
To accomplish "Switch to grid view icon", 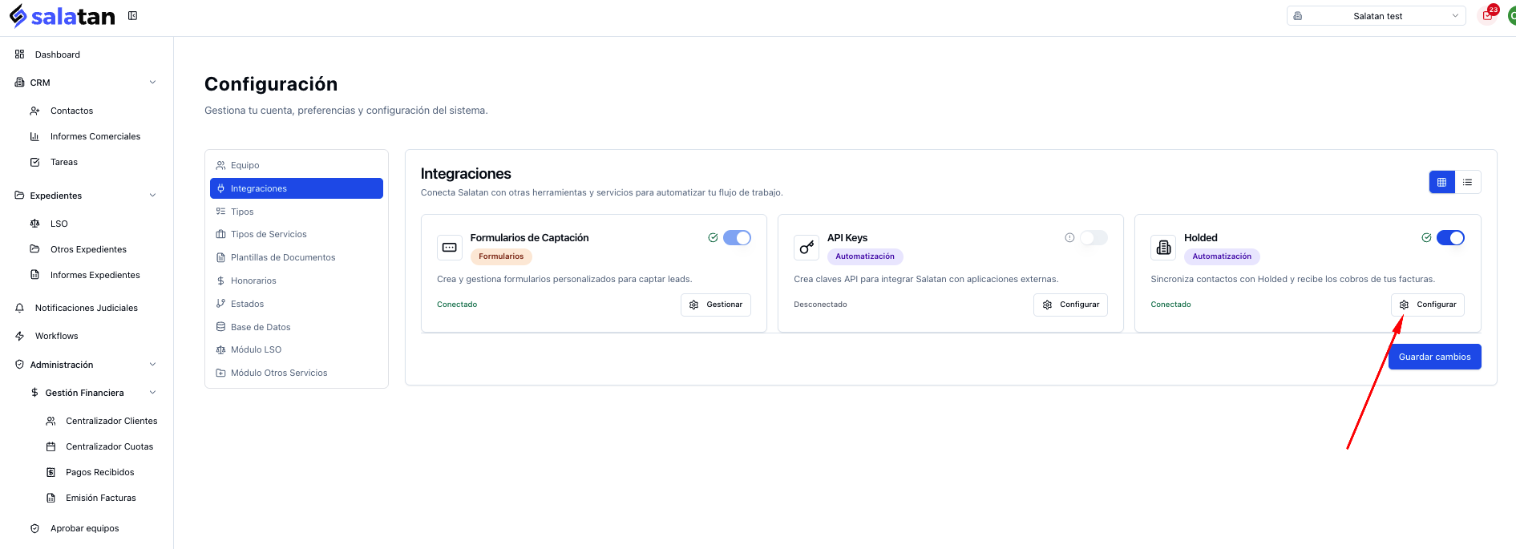I will click(x=1441, y=182).
